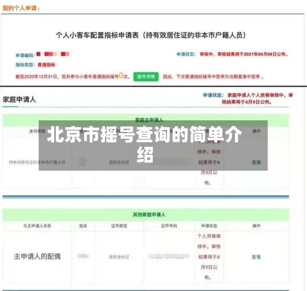Click the blurred ID number in spouse row
This screenshot has width=307, height=291.
(169, 256)
